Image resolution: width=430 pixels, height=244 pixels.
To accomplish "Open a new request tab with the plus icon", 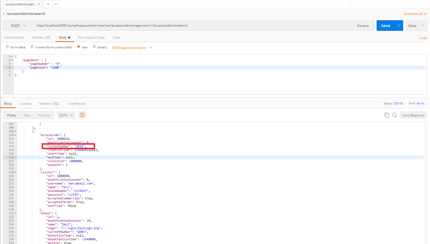I will click(x=48, y=4).
